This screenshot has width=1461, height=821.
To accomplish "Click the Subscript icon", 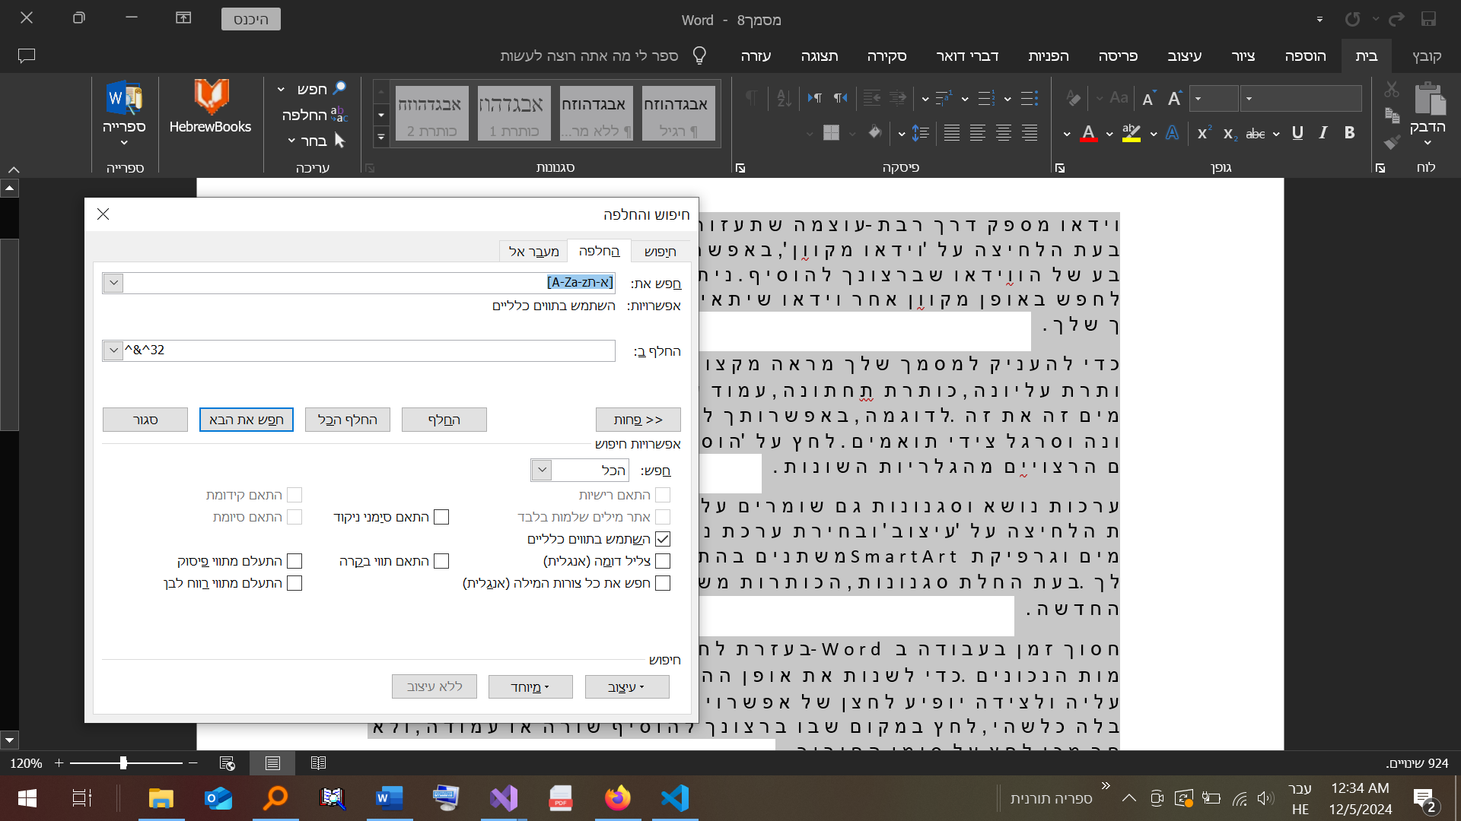I will click(1230, 134).
